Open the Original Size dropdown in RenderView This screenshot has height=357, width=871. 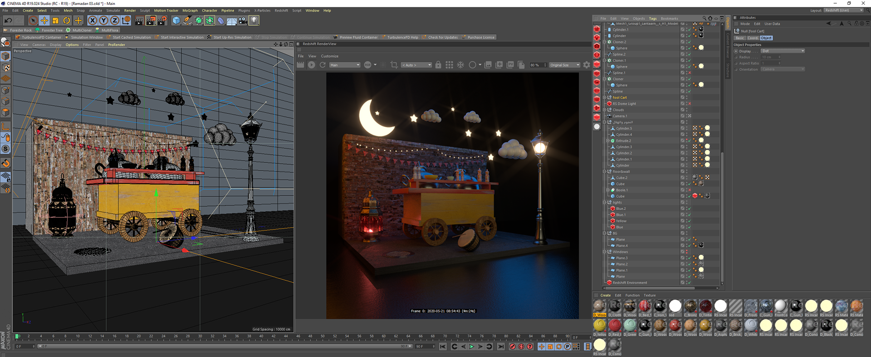(x=564, y=65)
